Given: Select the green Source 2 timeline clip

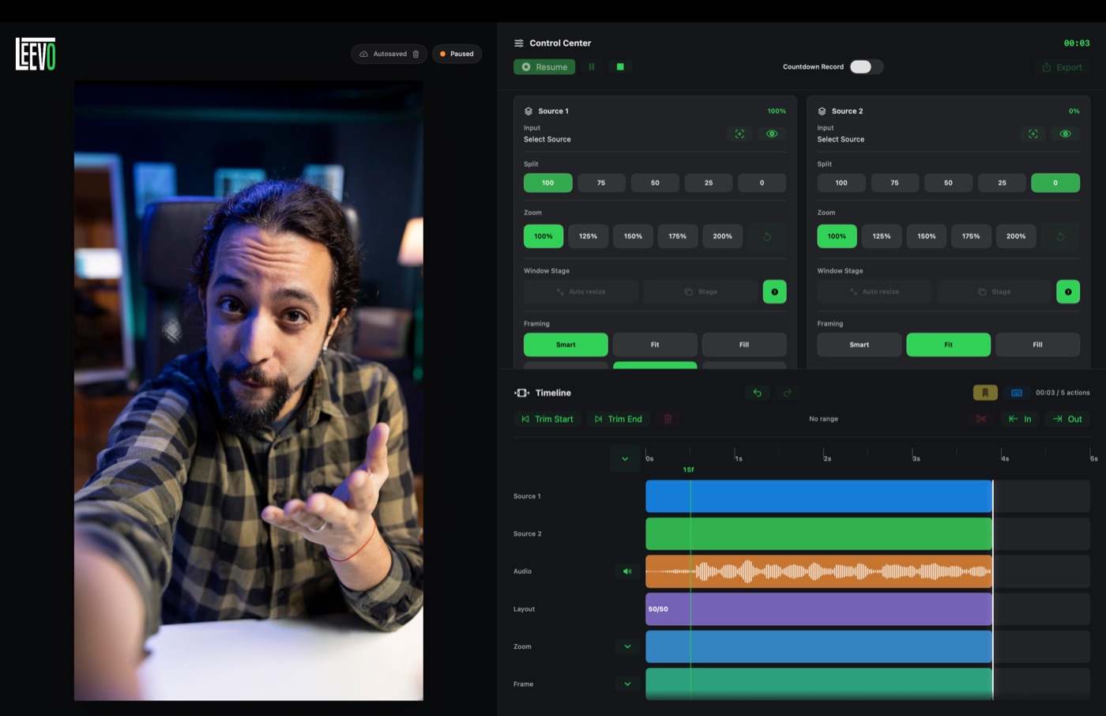Looking at the screenshot, I should (x=818, y=533).
